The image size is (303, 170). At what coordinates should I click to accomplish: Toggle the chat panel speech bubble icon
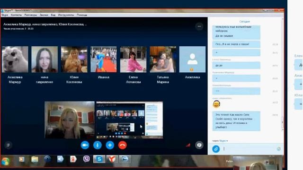tap(199, 145)
